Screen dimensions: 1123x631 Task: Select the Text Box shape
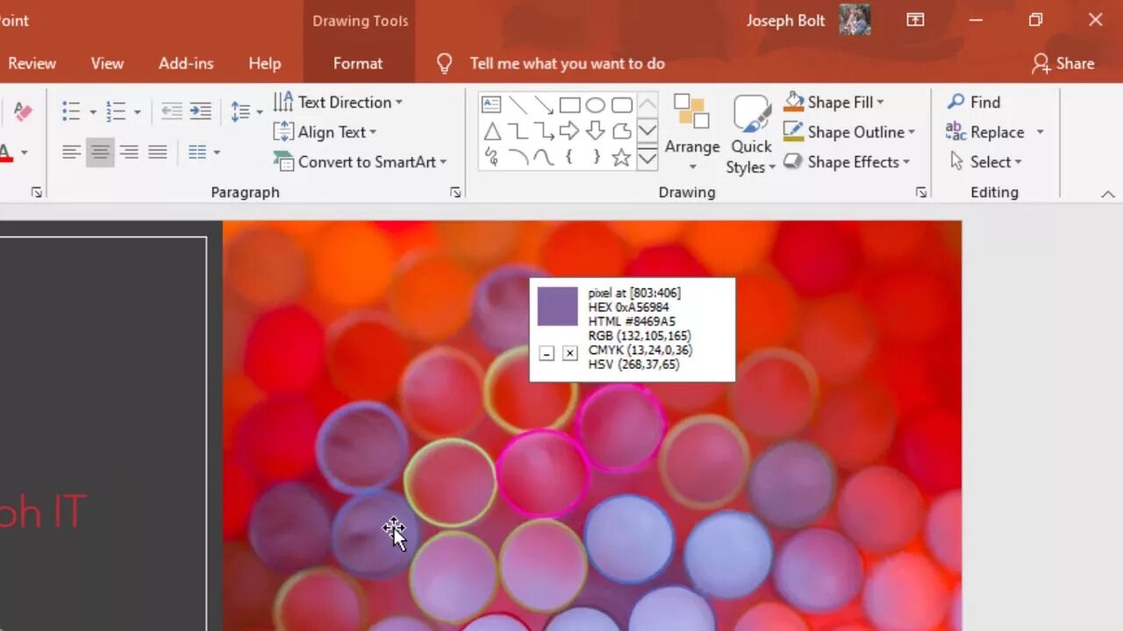[x=491, y=105]
